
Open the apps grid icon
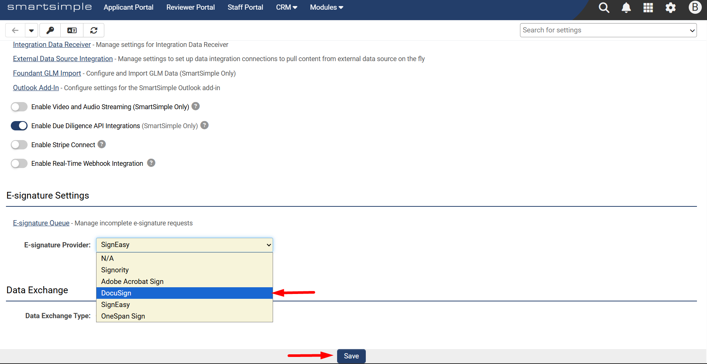click(x=648, y=7)
